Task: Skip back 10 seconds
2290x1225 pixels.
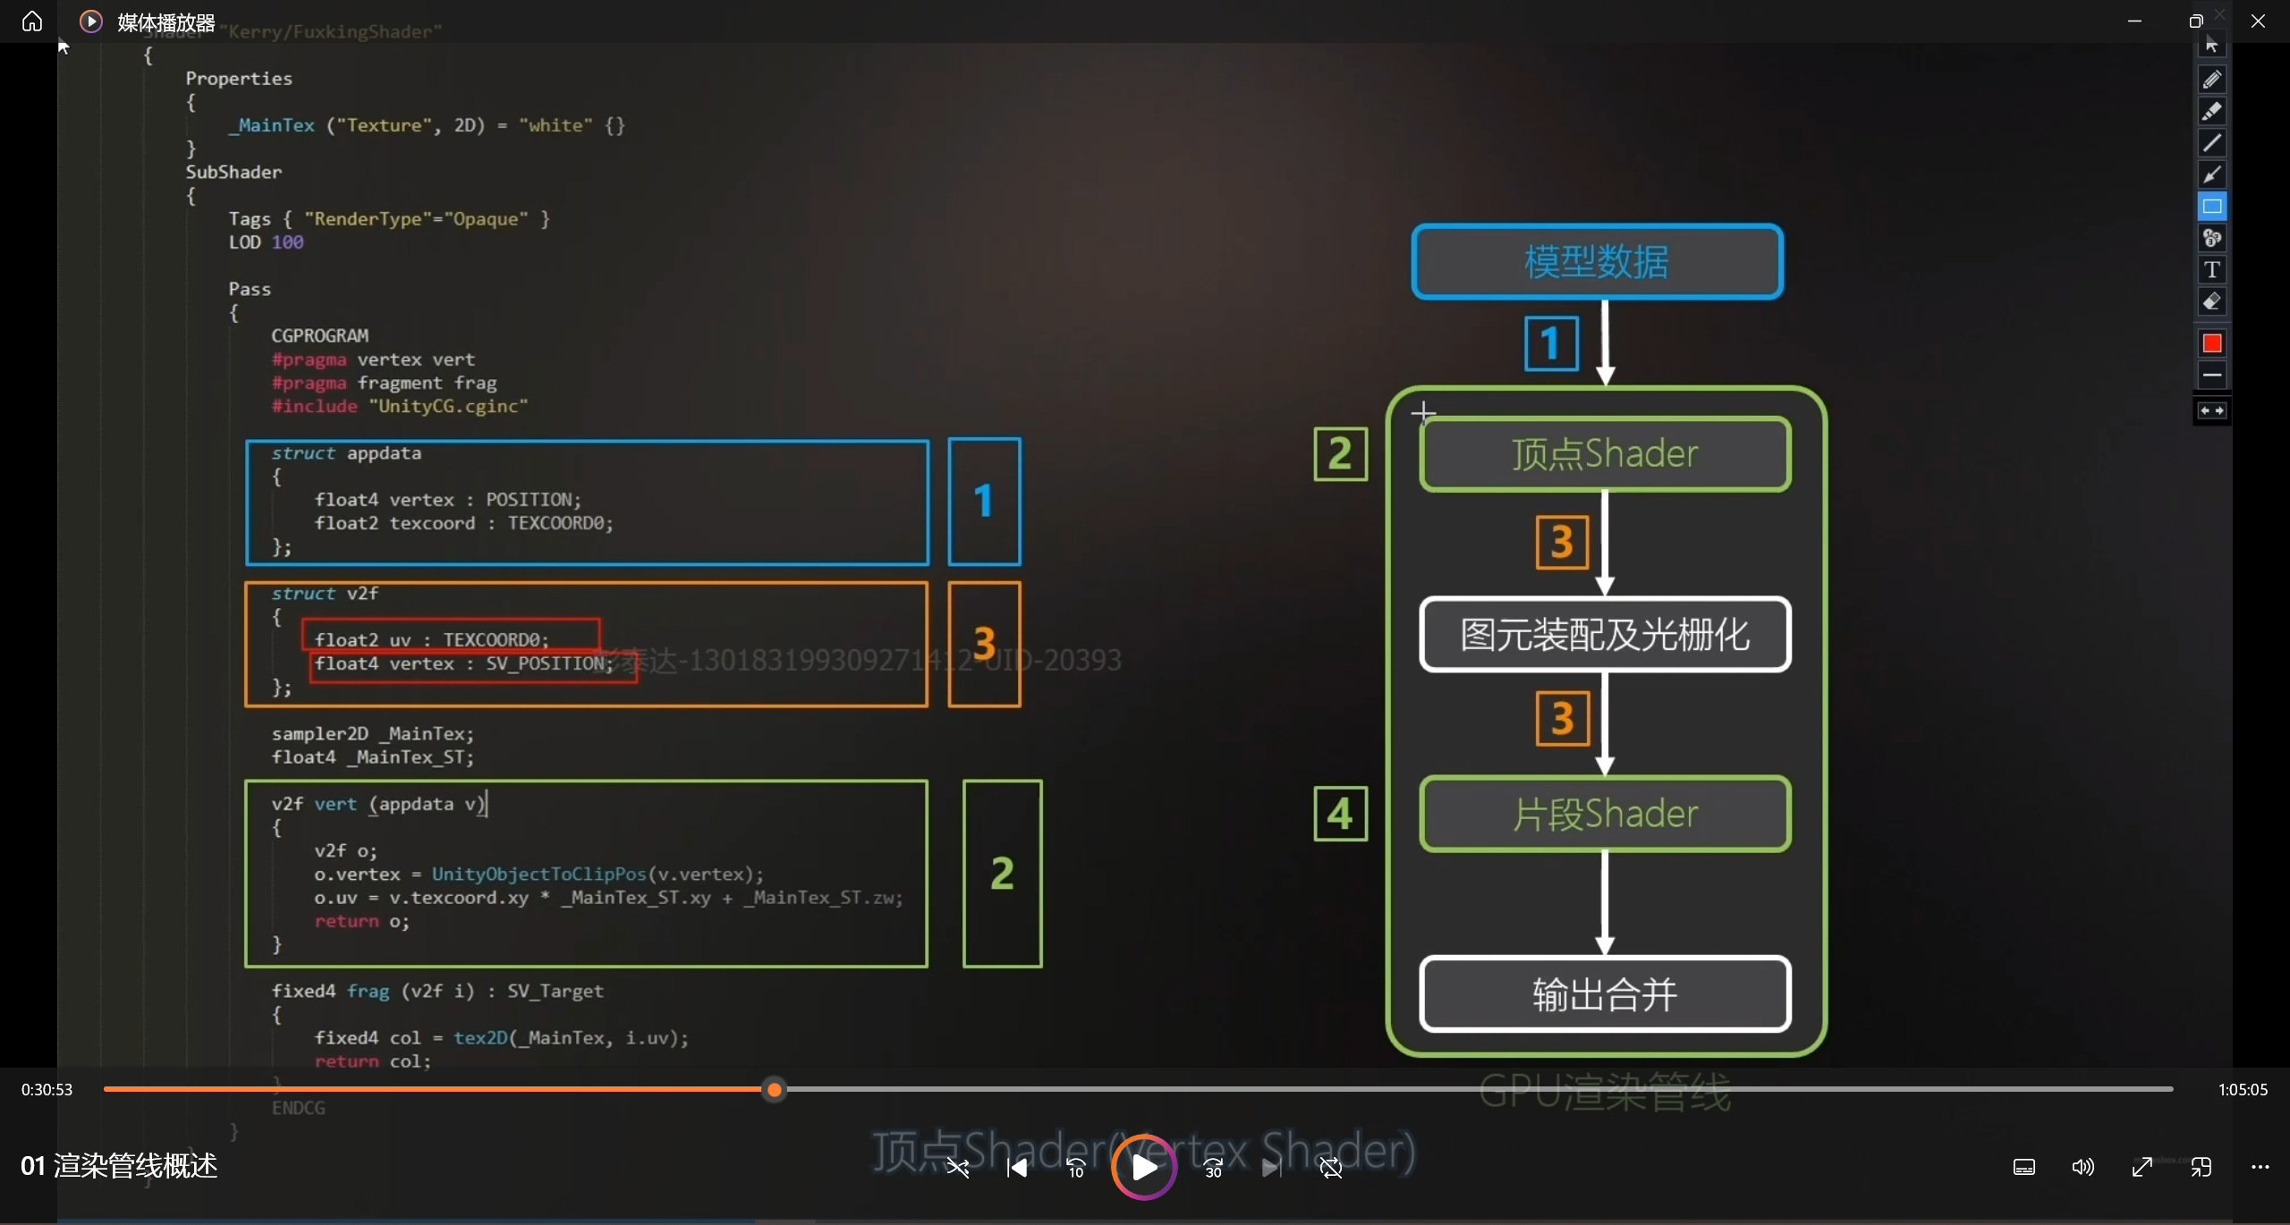Action: point(1075,1168)
